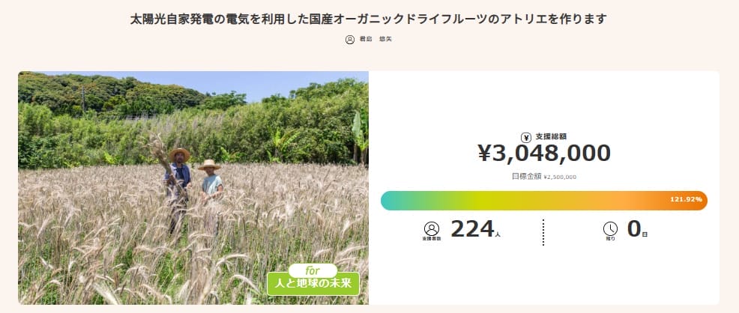Click the 121.92% label on progress bar
The width and height of the screenshot is (739, 313).
coord(685,200)
